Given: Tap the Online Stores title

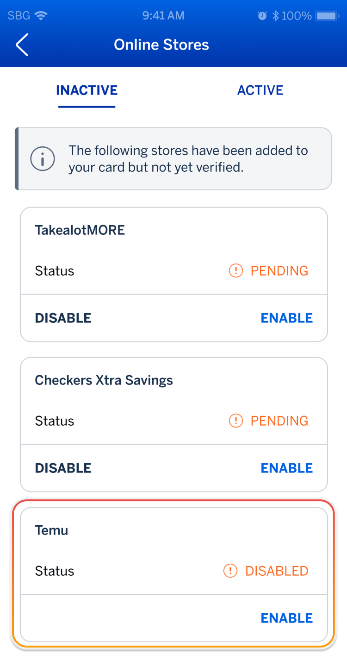Looking at the screenshot, I should tap(161, 44).
